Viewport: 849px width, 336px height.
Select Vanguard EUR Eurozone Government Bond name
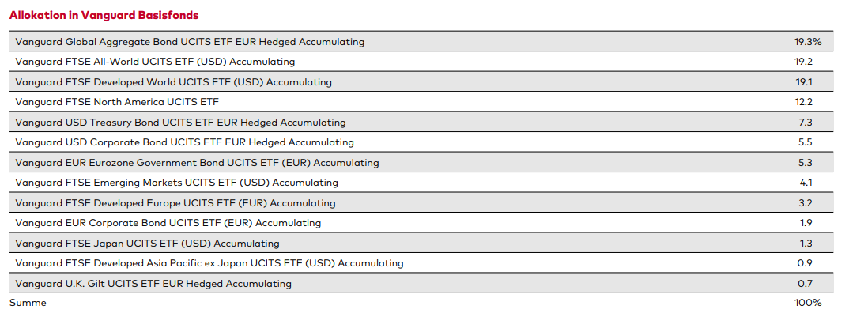[x=197, y=163]
